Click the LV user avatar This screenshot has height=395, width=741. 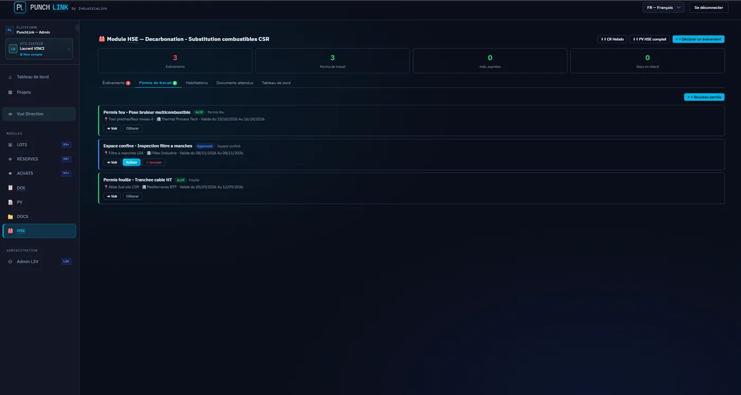tap(13, 49)
